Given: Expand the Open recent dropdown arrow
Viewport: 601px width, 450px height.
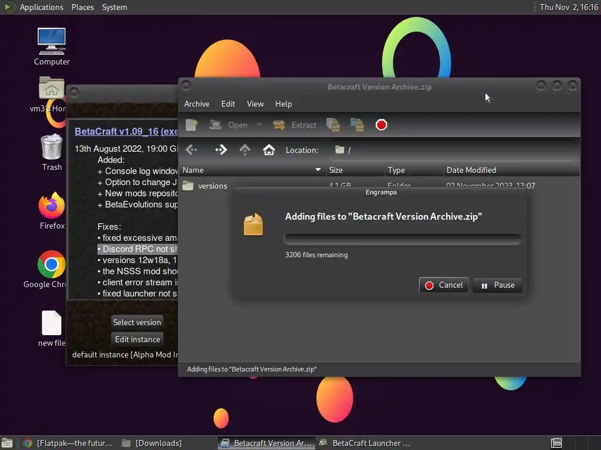Looking at the screenshot, I should point(259,124).
